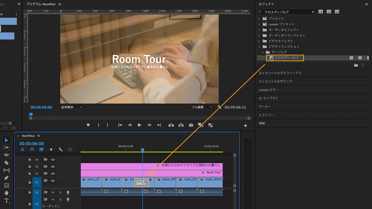Click the Accelerated Effects filter icon
Viewport: 372px width, 209px height.
click(x=321, y=12)
